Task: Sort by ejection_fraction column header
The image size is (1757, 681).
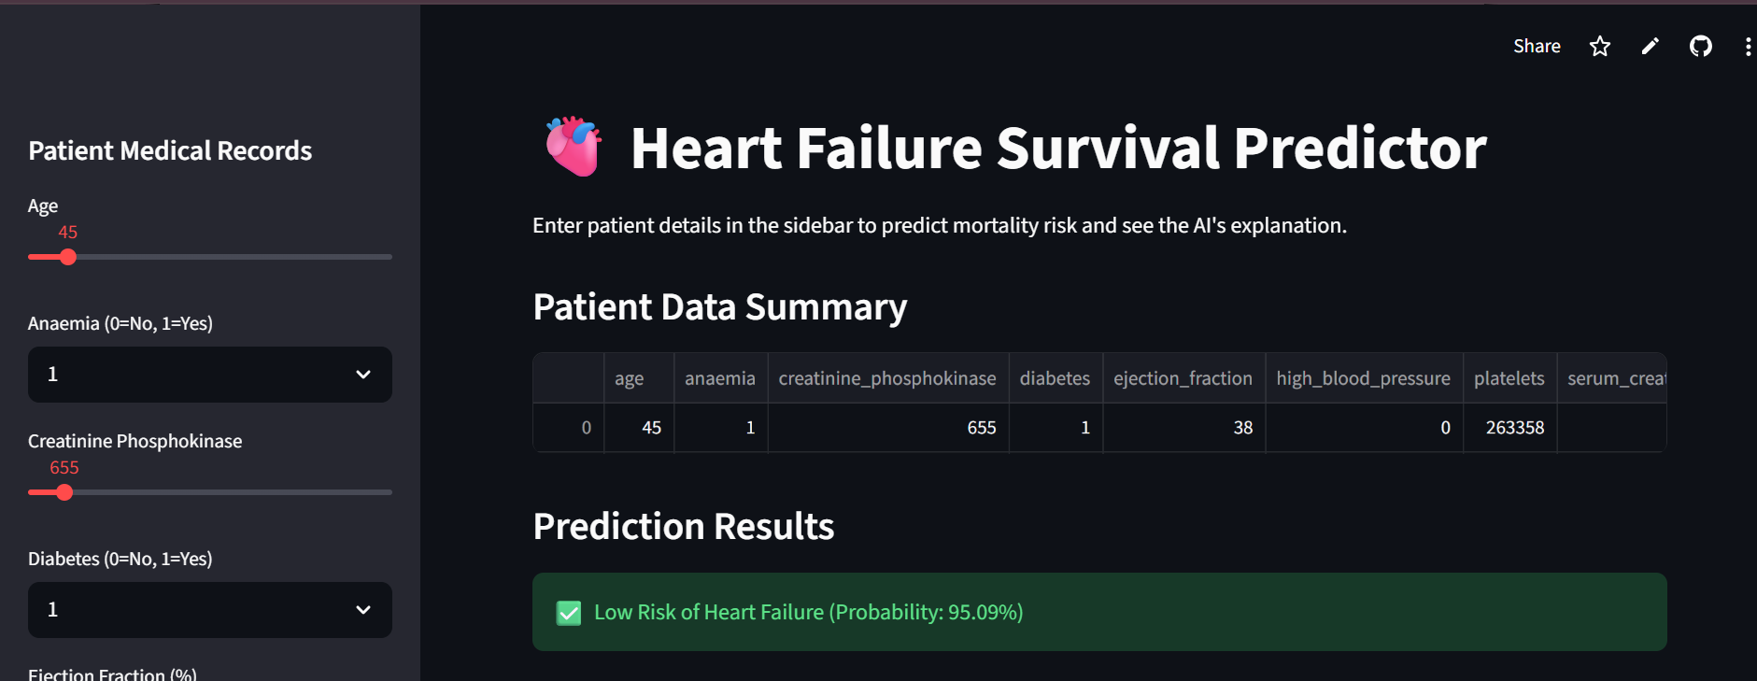Action: [x=1183, y=378]
